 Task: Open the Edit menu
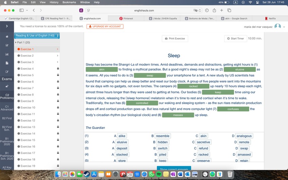tap(33, 2)
